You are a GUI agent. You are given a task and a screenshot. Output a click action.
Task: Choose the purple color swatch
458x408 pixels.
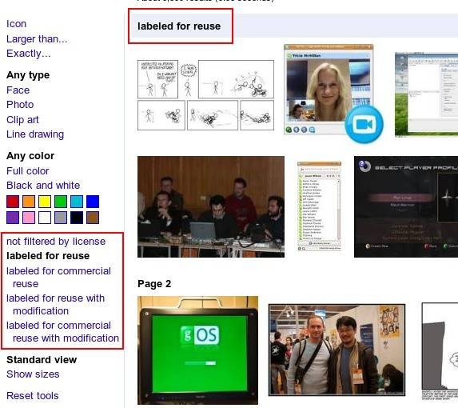pyautogui.click(x=13, y=218)
